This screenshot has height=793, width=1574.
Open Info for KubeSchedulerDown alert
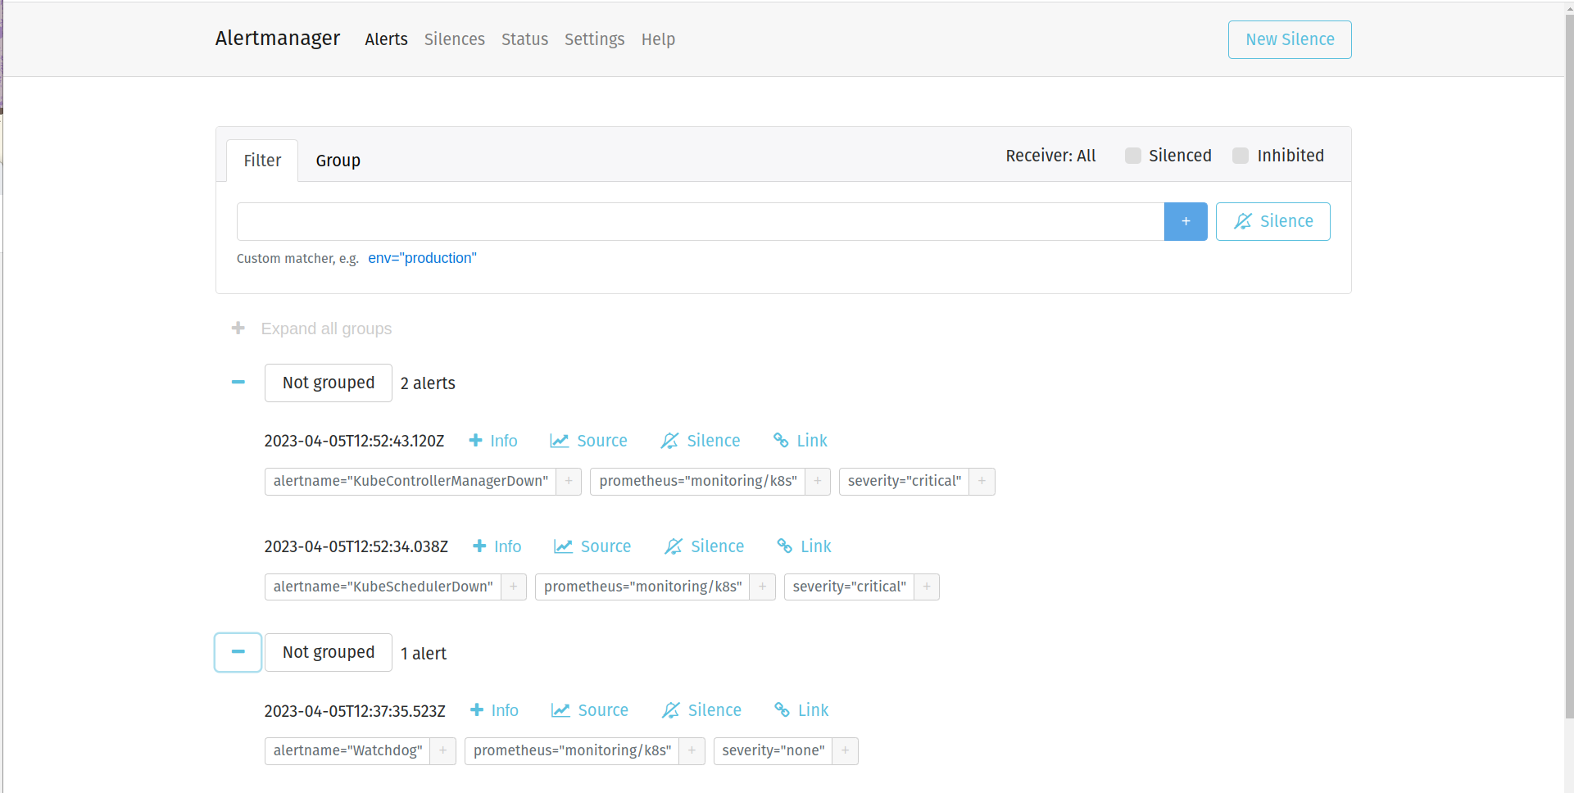tap(497, 546)
